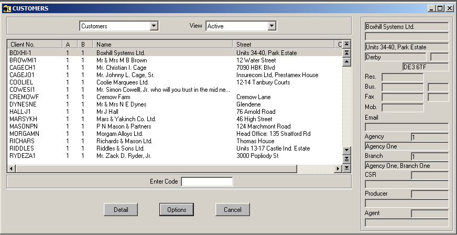Click the page-down scroll button
The height and width of the screenshot is (235, 457).
pyautogui.click(x=346, y=159)
